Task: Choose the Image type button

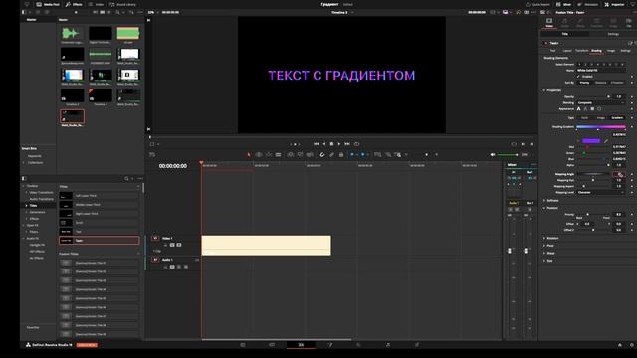Action: click(601, 118)
